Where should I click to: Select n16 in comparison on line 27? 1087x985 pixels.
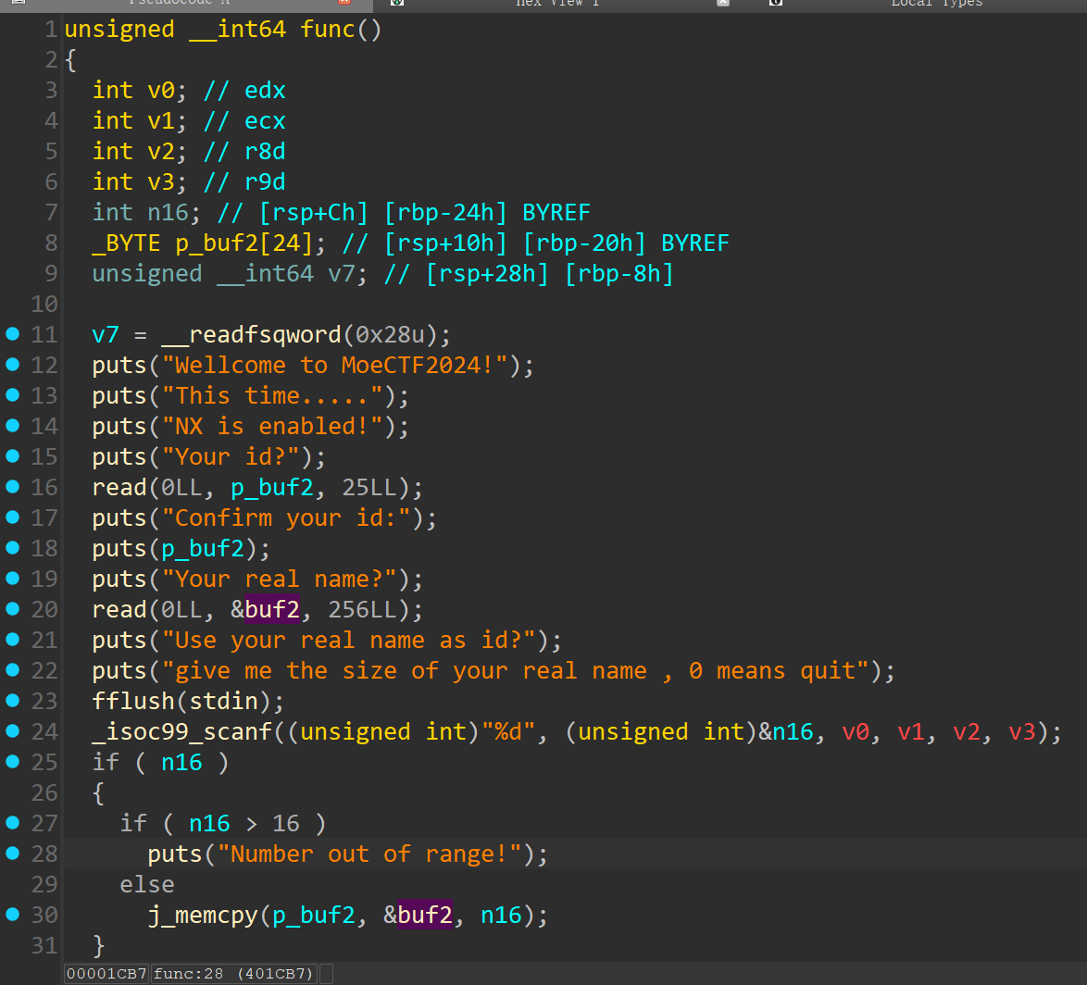[x=209, y=822]
